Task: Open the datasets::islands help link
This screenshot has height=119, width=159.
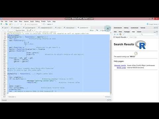Action: click(x=120, y=65)
